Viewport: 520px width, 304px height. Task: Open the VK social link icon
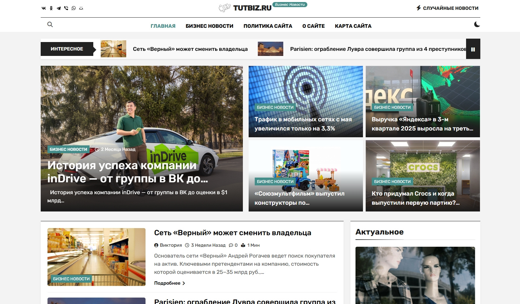[44, 8]
